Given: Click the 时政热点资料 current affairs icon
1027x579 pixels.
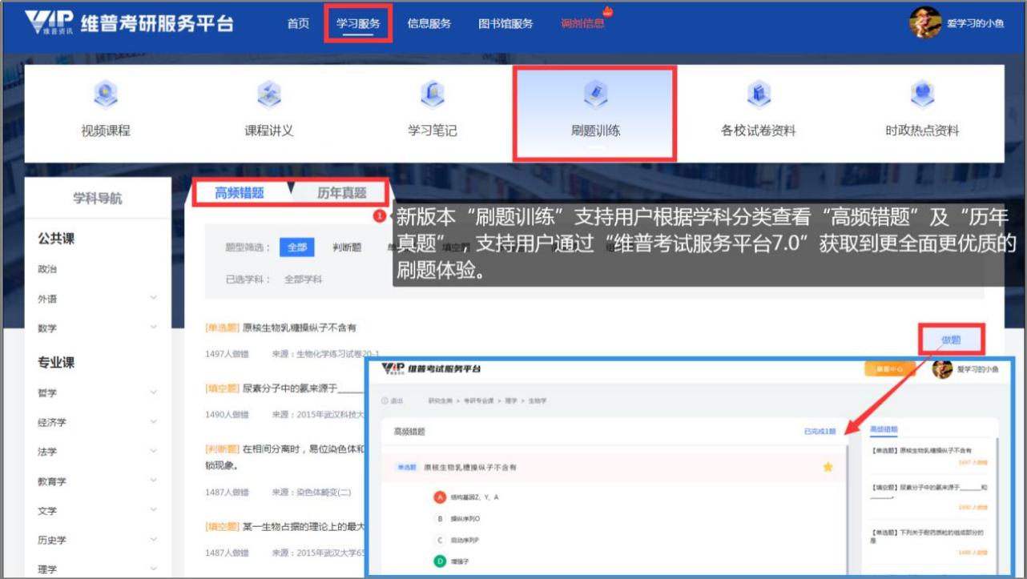Looking at the screenshot, I should tap(922, 96).
